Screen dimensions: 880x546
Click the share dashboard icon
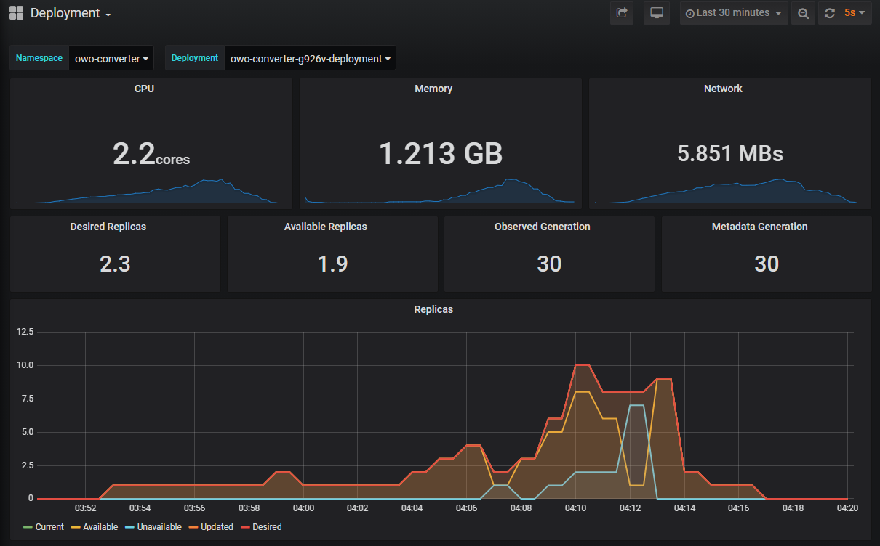(x=622, y=13)
